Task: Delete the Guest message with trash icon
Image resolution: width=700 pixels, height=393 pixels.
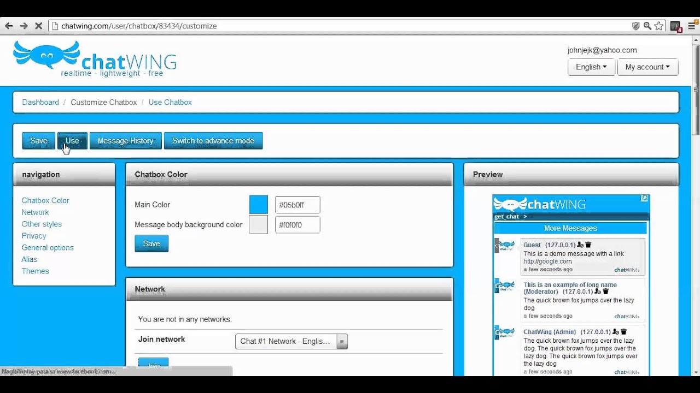Action: [x=588, y=245]
